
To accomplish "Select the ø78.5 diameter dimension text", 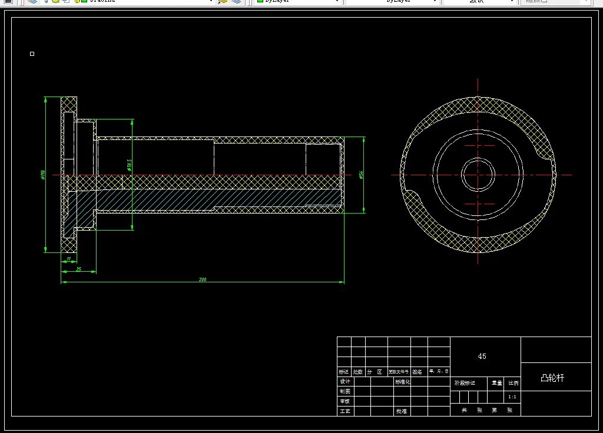I will tap(129, 165).
